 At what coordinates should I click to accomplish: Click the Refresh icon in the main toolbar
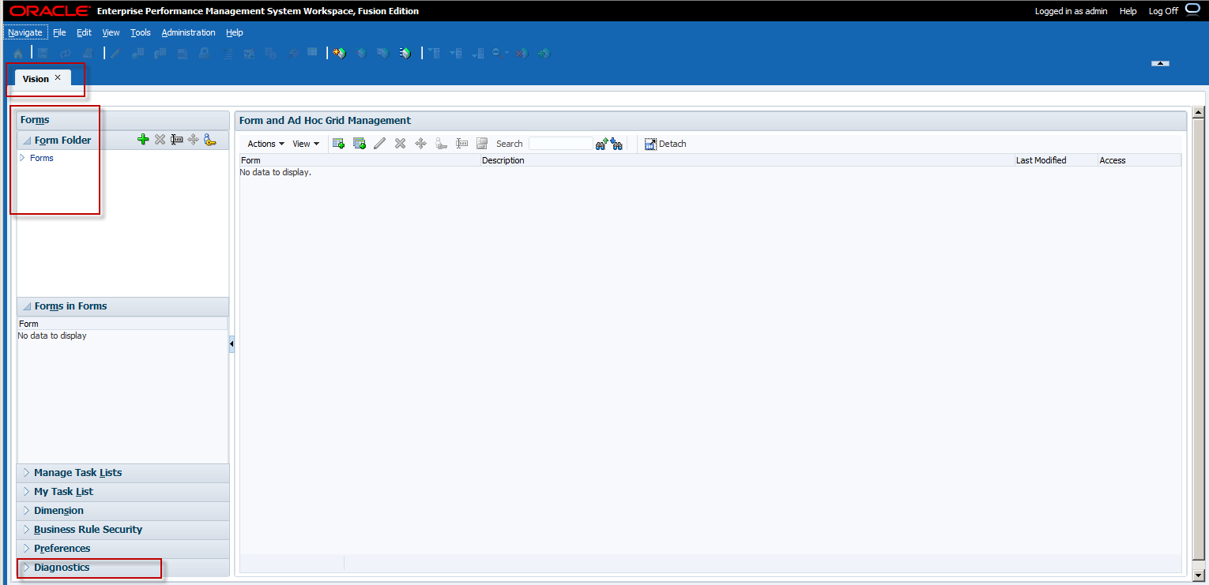click(x=66, y=54)
